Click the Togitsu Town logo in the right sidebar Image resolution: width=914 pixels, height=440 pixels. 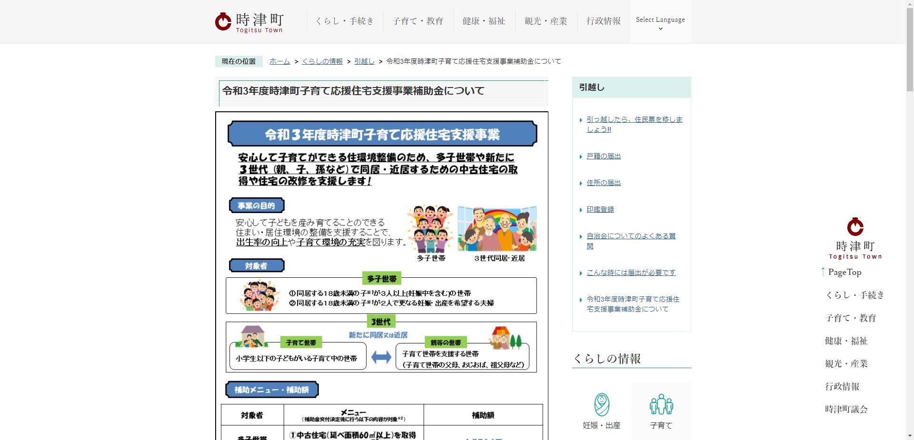pyautogui.click(x=855, y=238)
